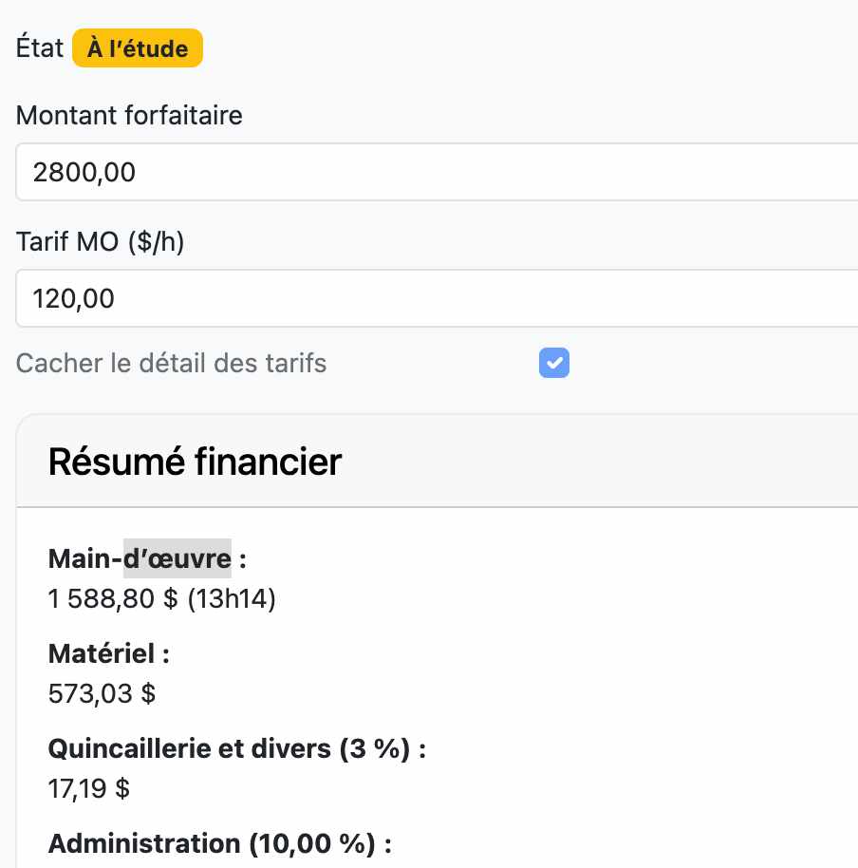Toggle the 'Cacher le détail des tarifs' checkbox
This screenshot has height=868, width=858.
point(553,363)
